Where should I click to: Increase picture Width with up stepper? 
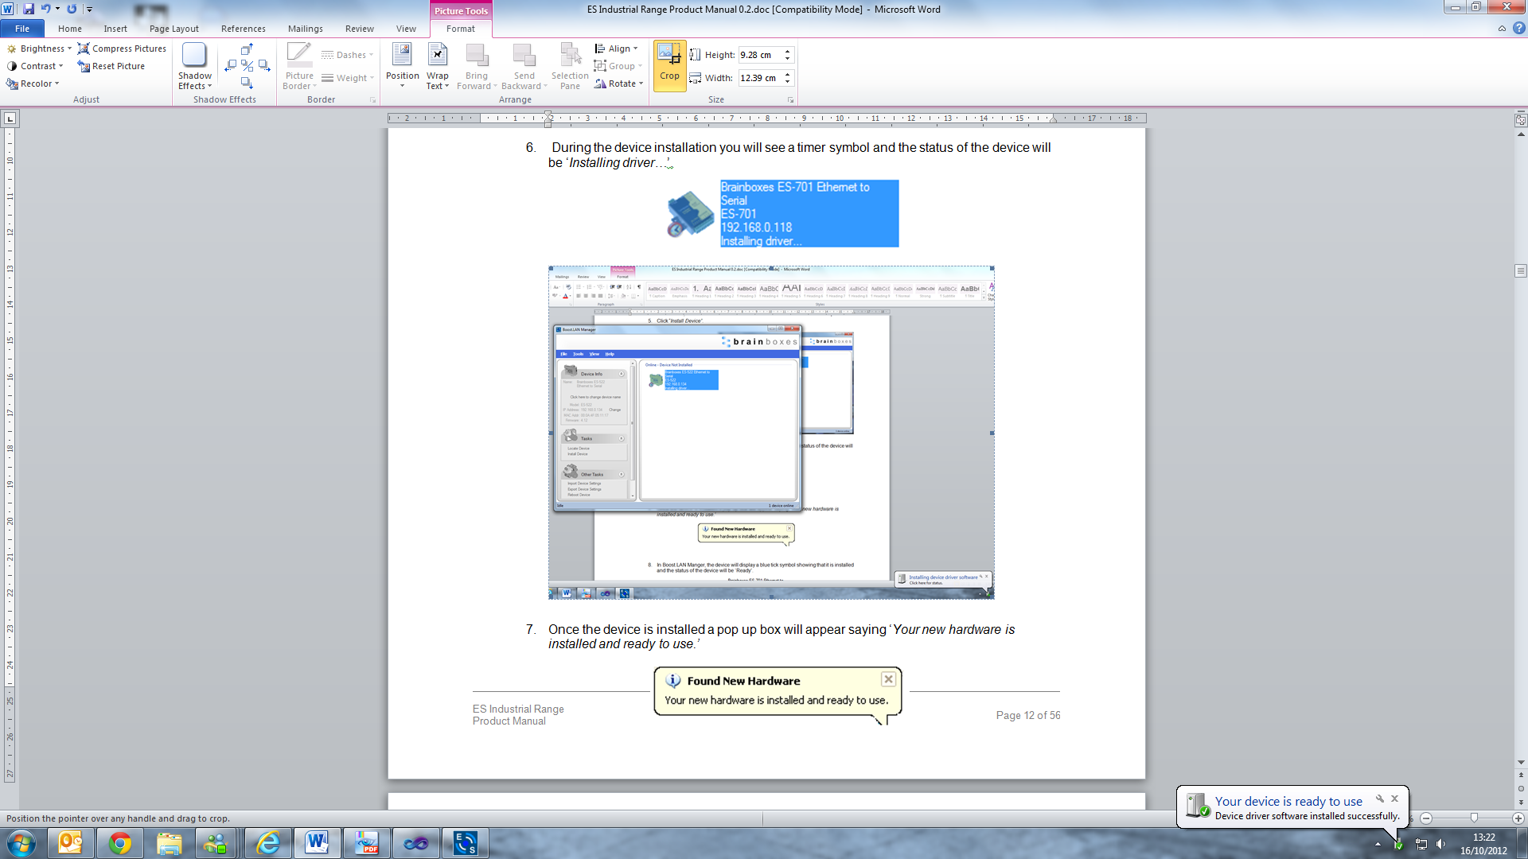[x=787, y=74]
